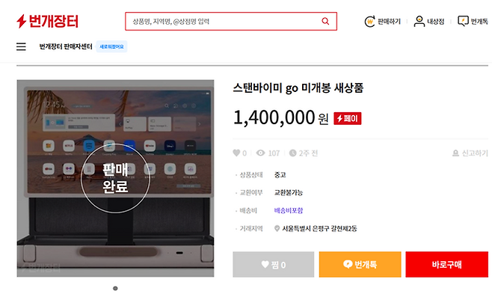
Task: Click the 새로워졌어요 badge
Action: [x=111, y=46]
